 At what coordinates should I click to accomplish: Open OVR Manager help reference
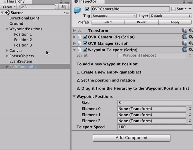[185, 43]
